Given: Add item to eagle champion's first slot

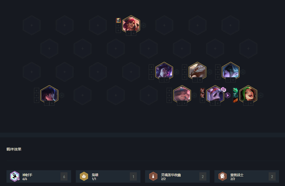Looking at the screenshot, I should coord(185,67).
